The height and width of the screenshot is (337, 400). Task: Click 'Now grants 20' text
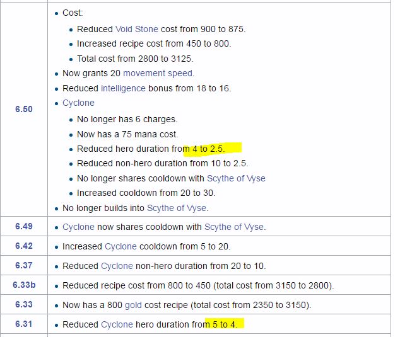click(91, 73)
